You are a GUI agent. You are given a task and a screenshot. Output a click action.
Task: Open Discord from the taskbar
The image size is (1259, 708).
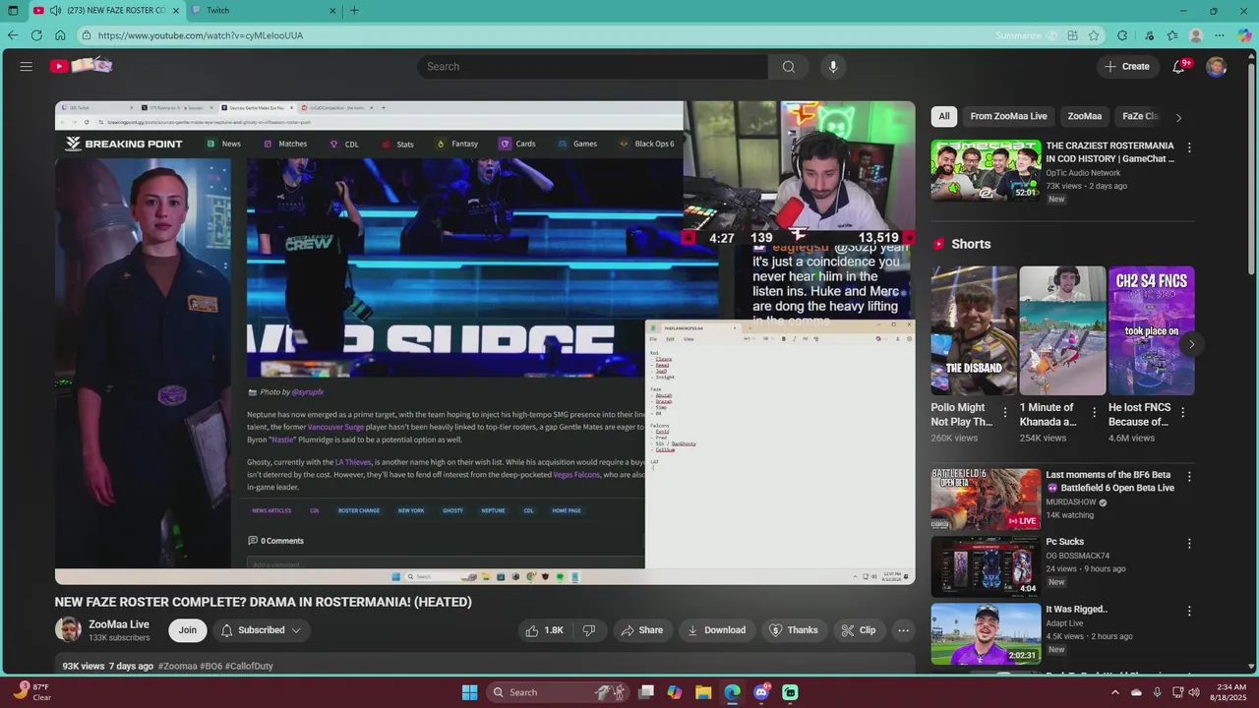click(761, 692)
